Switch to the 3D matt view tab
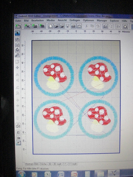 pos(57,164)
